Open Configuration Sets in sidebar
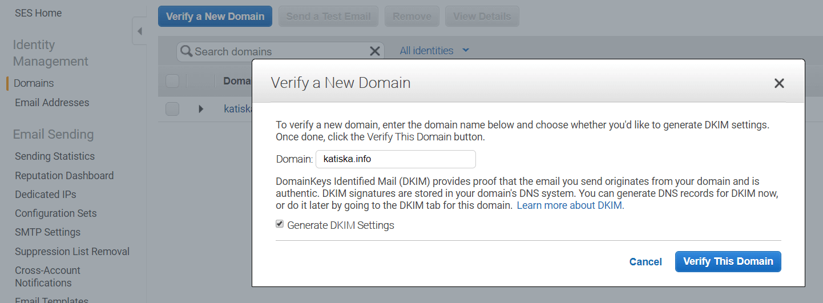 click(x=56, y=213)
